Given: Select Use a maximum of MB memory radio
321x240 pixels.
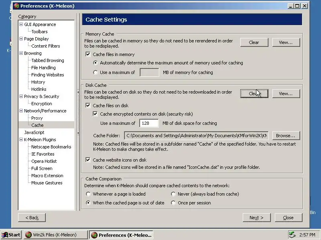Looking at the screenshot, I should tap(95, 72).
